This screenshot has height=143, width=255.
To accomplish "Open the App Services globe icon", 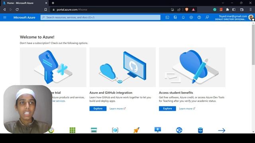I will (179, 130).
